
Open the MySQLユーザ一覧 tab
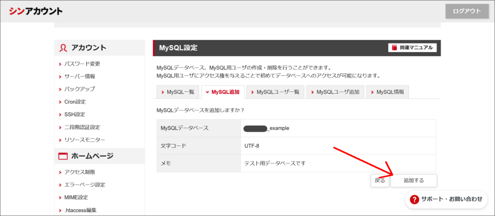click(x=275, y=92)
